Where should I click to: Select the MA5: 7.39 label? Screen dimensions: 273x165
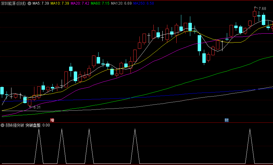[41, 3]
